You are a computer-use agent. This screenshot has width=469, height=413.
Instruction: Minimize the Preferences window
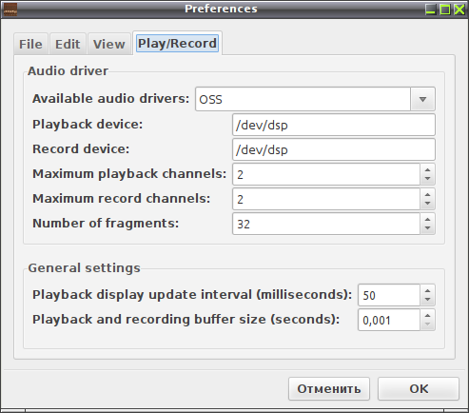click(x=430, y=10)
